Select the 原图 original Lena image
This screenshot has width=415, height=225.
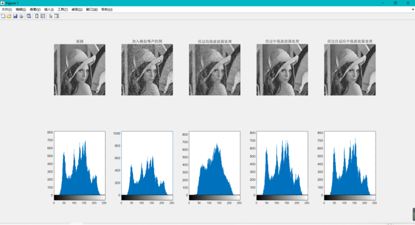pos(79,70)
